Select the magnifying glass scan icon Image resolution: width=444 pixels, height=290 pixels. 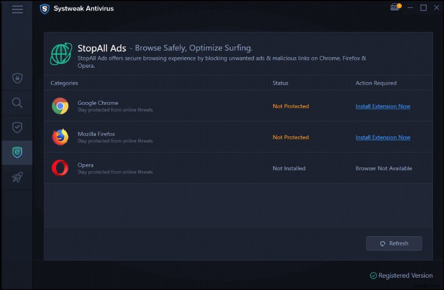17,103
